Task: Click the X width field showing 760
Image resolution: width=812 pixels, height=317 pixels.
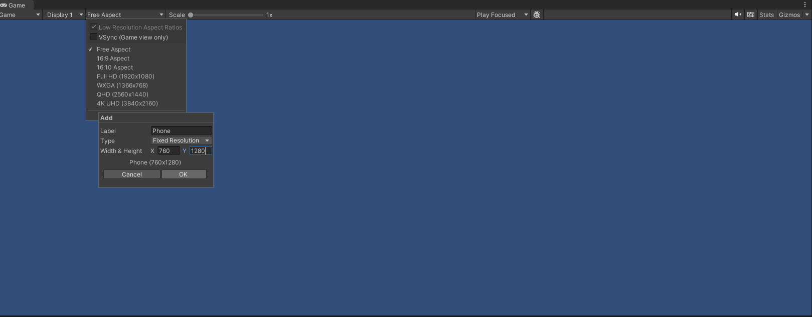Action: click(x=169, y=151)
